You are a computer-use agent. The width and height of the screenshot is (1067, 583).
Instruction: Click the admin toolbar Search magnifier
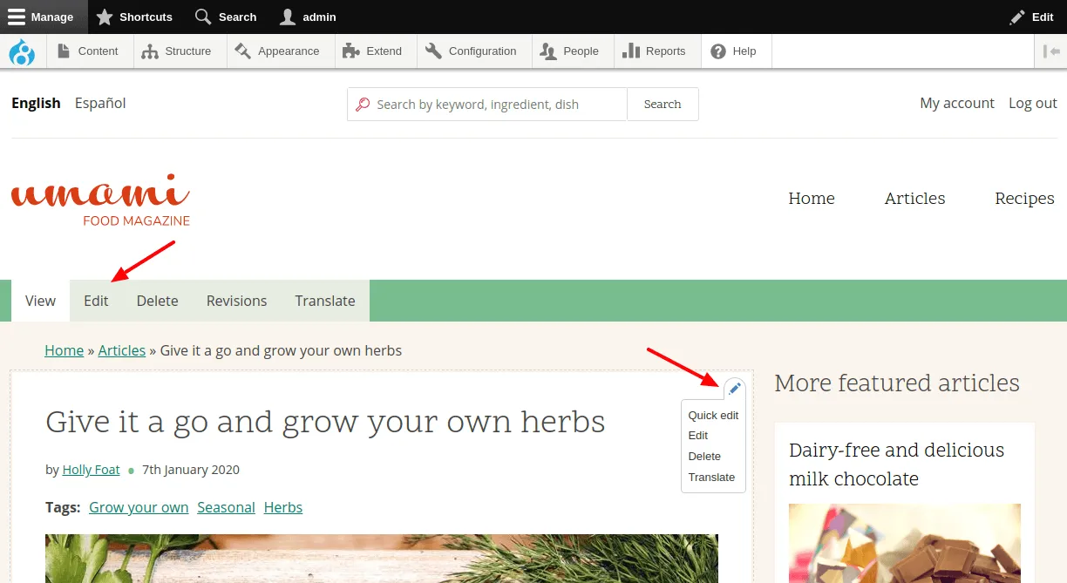[x=226, y=17]
